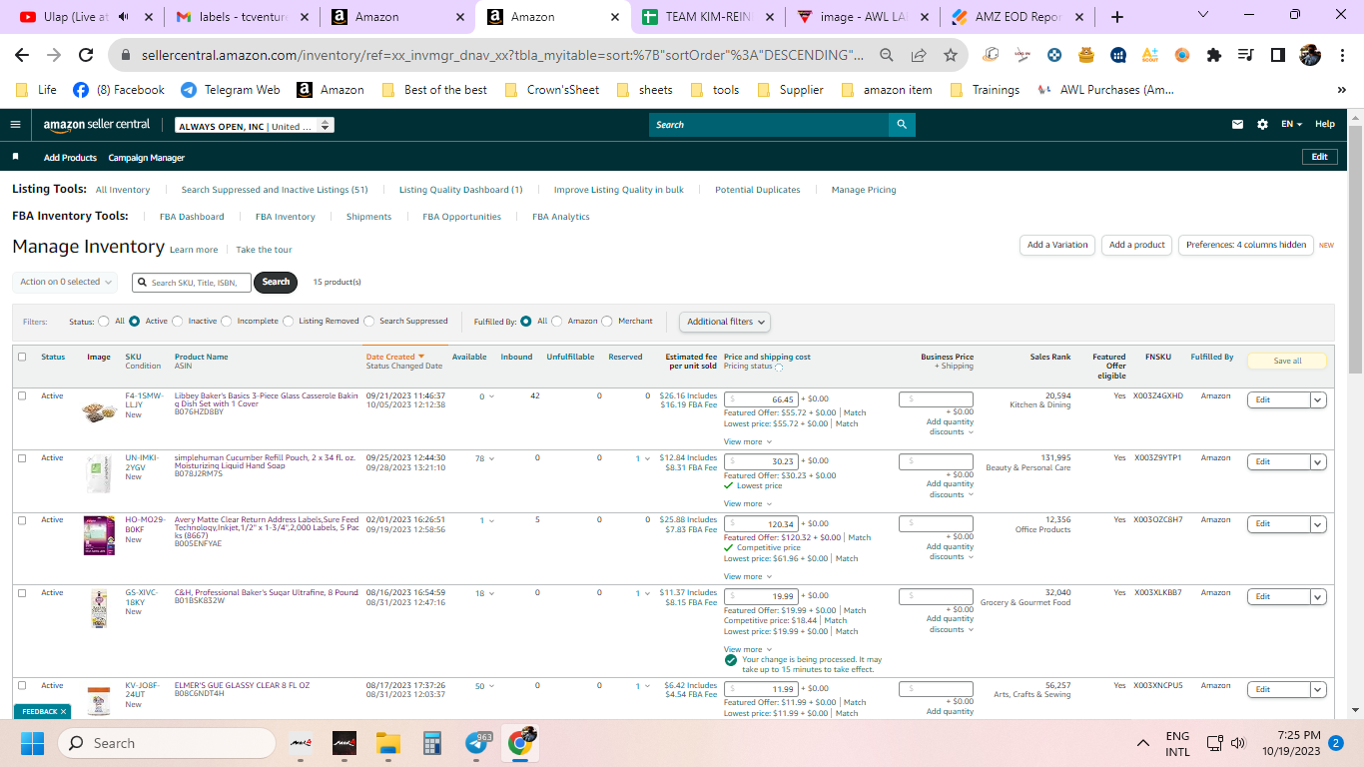1364x767 pixels.
Task: Open the media controls icon in the Chrome toolbar
Action: [x=1245, y=55]
